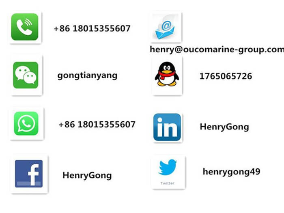Click the LinkedIn logo icon

pos(167,127)
